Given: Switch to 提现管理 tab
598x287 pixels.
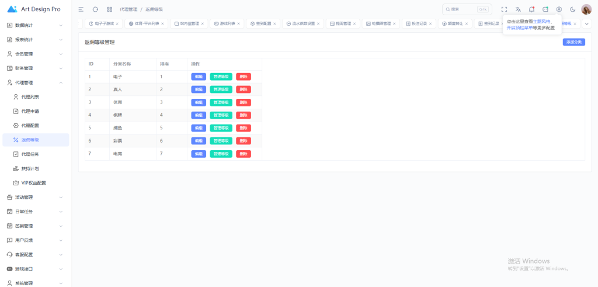Looking at the screenshot, I should (342, 23).
